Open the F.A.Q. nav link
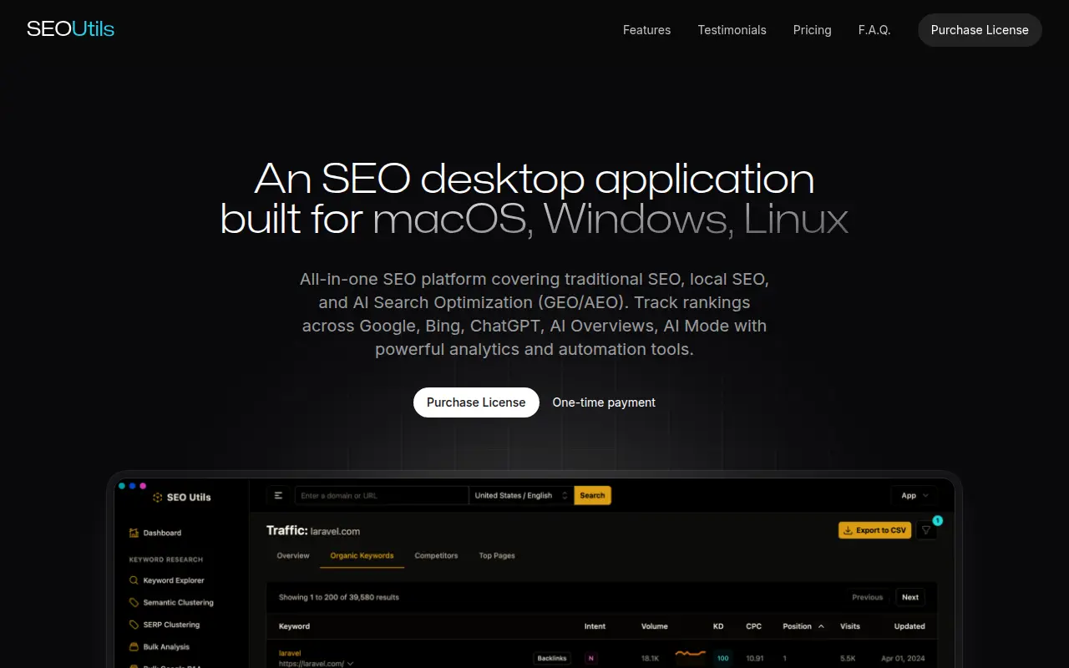Image resolution: width=1069 pixels, height=668 pixels. (x=874, y=30)
